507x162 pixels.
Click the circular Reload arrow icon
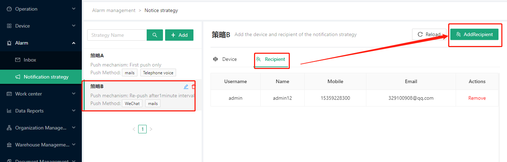420,34
